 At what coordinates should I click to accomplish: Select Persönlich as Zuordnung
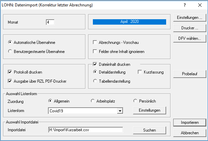pyautogui.click(x=136, y=101)
